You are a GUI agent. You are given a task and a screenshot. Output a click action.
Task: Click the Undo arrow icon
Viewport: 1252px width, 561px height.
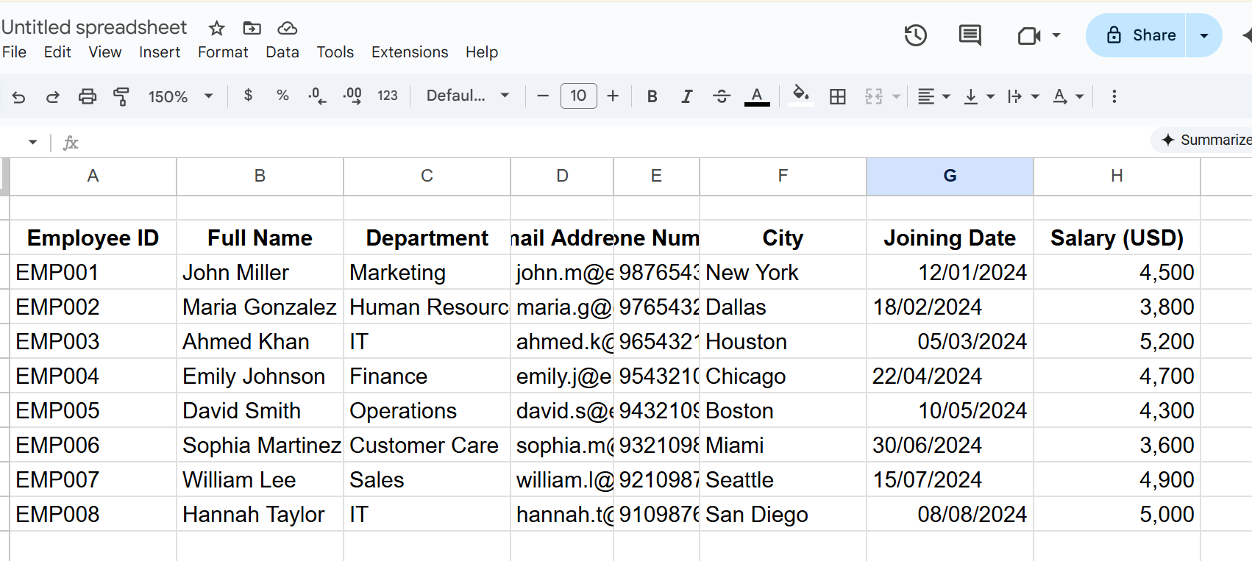(x=19, y=96)
